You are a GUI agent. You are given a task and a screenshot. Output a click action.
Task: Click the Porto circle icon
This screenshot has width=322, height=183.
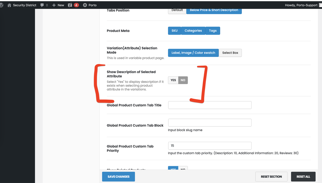(85, 5)
